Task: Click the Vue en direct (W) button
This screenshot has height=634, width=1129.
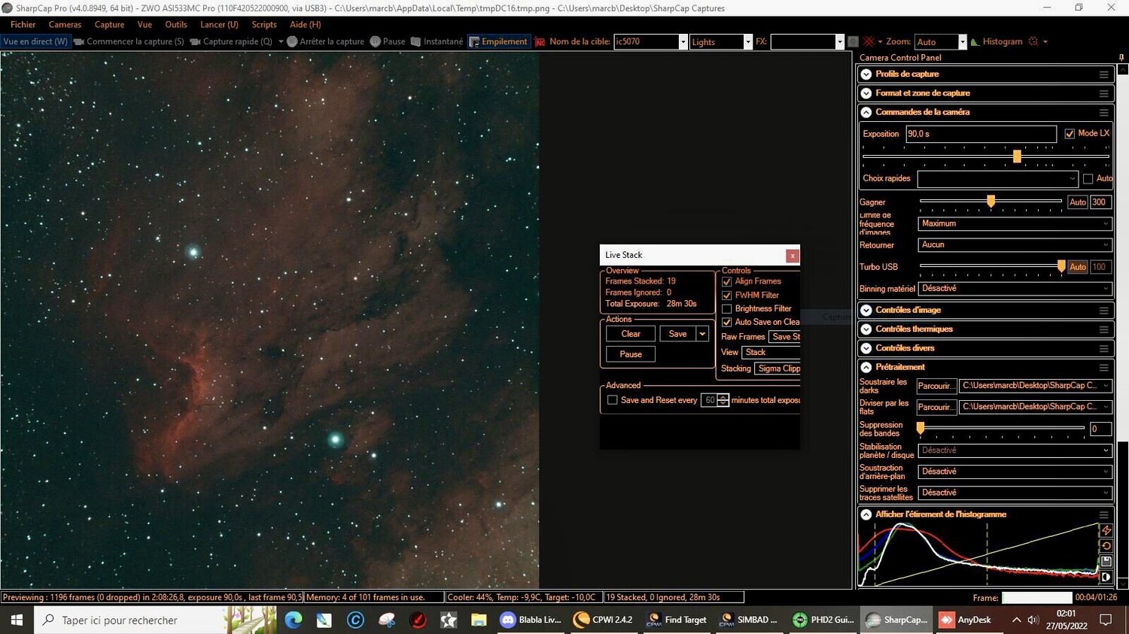Action: [35, 41]
